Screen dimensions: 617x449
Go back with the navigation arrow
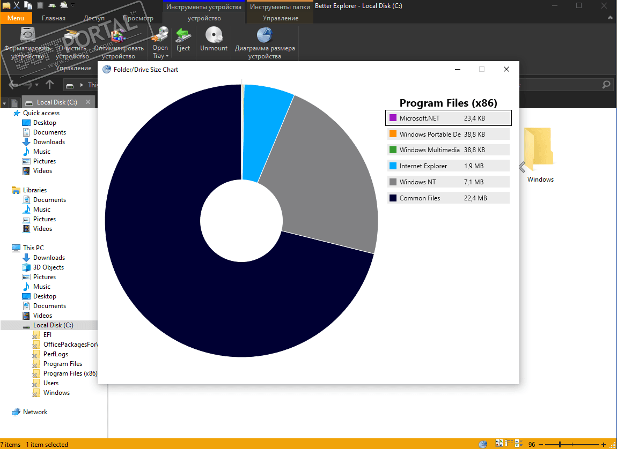click(x=13, y=85)
